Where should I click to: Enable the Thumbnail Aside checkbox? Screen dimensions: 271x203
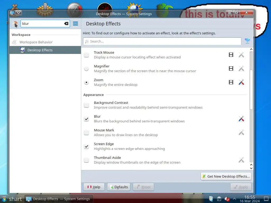click(x=87, y=160)
